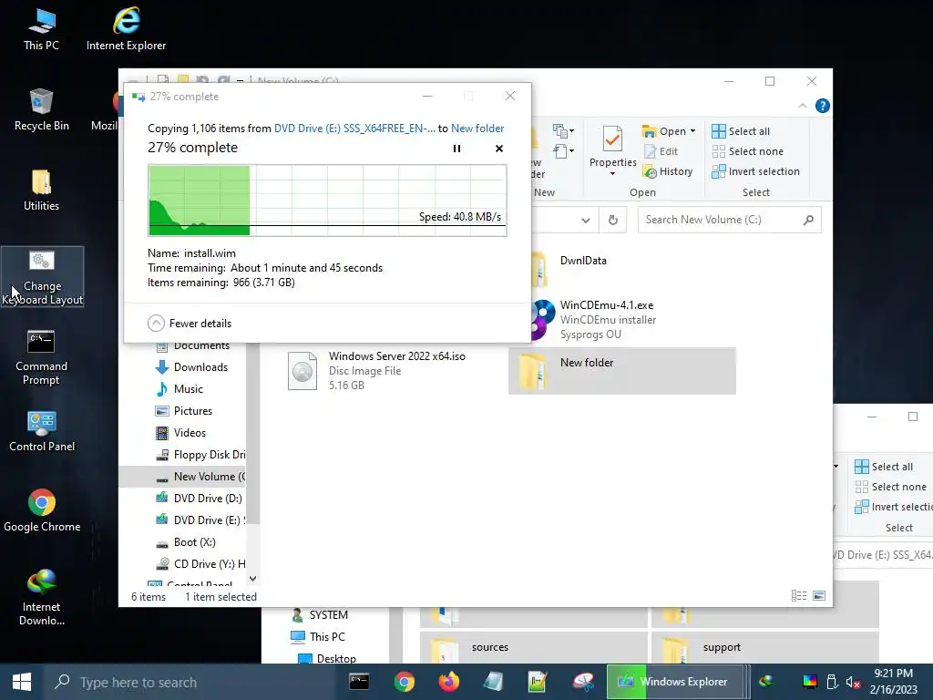
Task: Launch Command Prompt desktop shortcut
Action: coord(41,357)
